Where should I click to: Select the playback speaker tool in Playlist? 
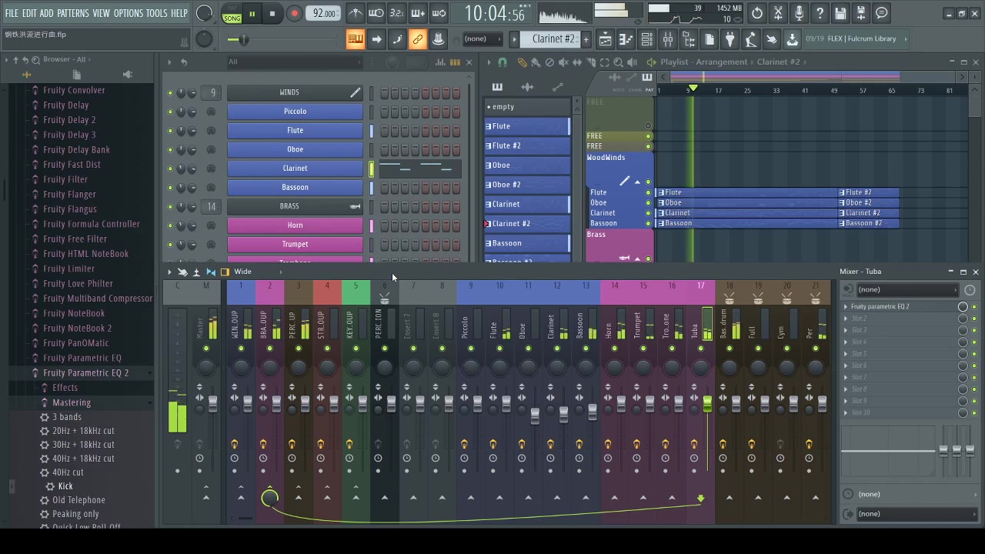(632, 62)
